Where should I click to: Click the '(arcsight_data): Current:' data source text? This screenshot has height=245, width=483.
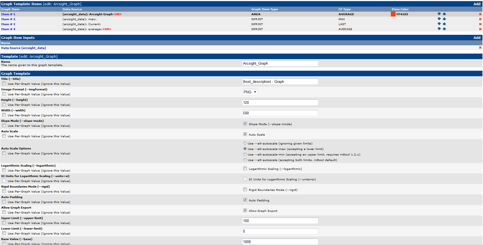click(82, 24)
